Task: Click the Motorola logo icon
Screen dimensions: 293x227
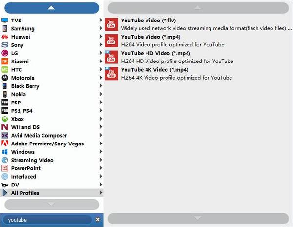Action: coord(5,78)
